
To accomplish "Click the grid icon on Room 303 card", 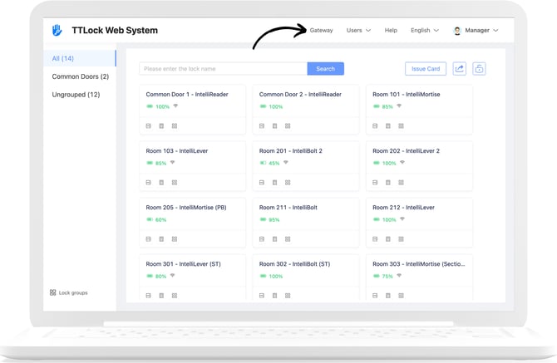I will (x=401, y=296).
